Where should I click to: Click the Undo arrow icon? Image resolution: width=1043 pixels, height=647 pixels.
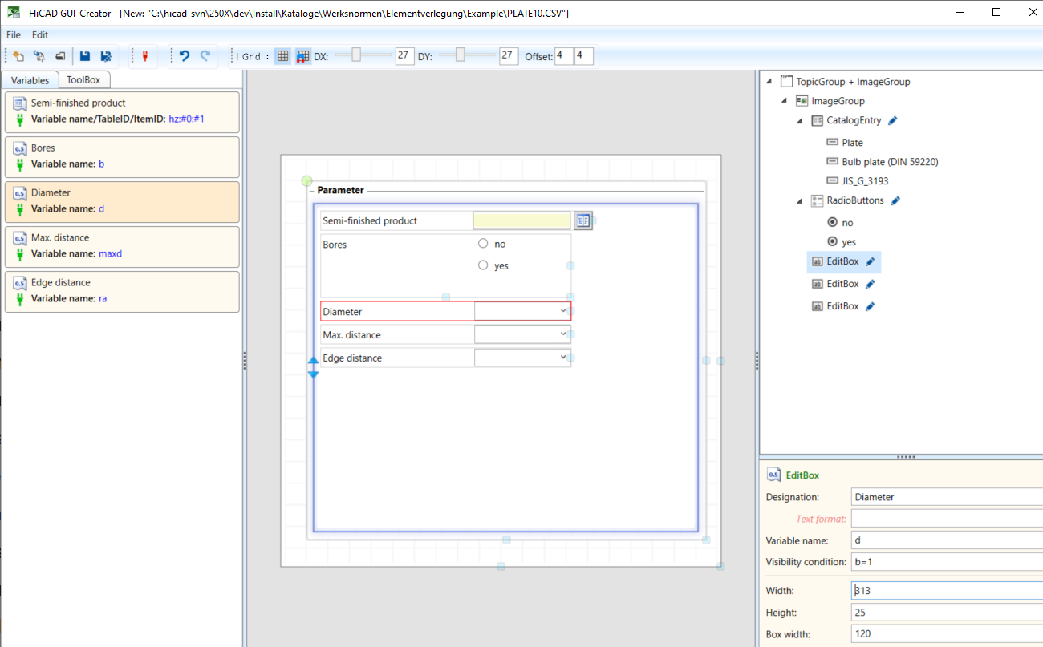(x=184, y=56)
